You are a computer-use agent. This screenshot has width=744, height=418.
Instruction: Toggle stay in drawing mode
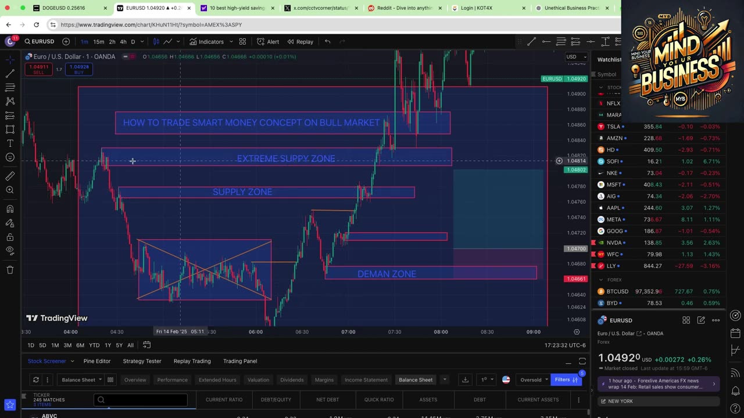[10, 223]
